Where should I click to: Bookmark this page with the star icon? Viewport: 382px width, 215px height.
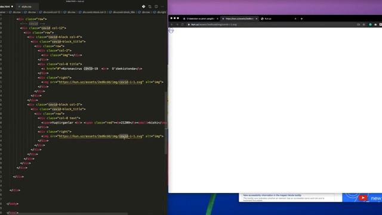[x=364, y=24]
